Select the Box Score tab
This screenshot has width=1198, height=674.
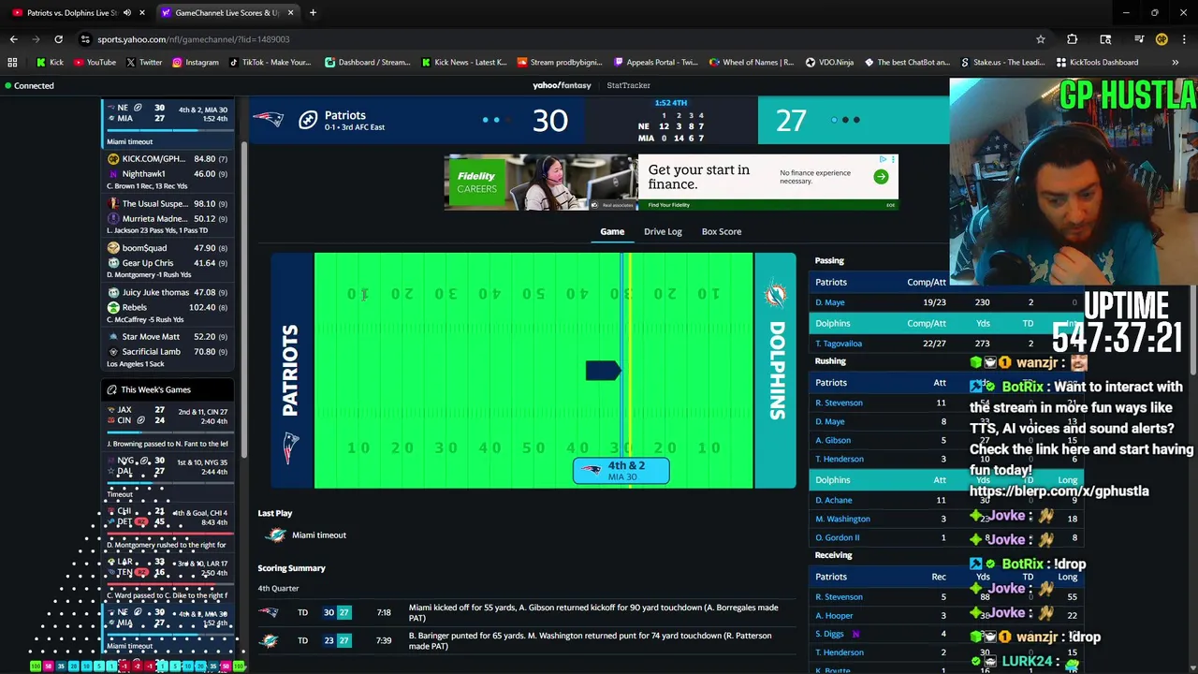pos(722,231)
